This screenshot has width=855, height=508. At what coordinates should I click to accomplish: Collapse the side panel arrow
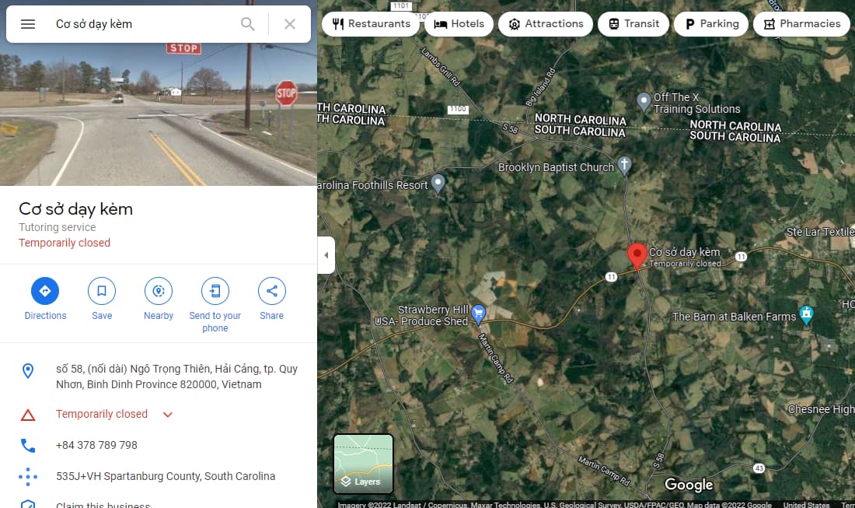[x=326, y=255]
